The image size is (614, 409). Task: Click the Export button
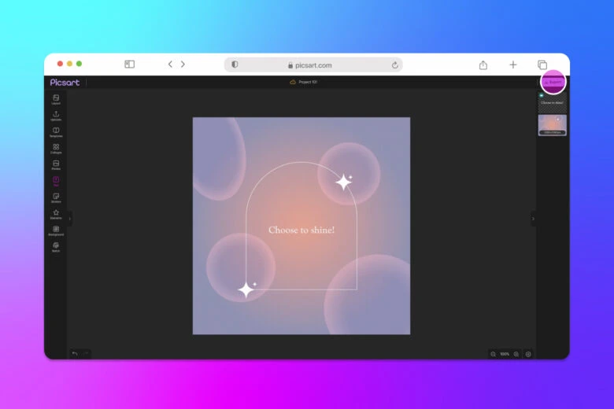tap(554, 82)
